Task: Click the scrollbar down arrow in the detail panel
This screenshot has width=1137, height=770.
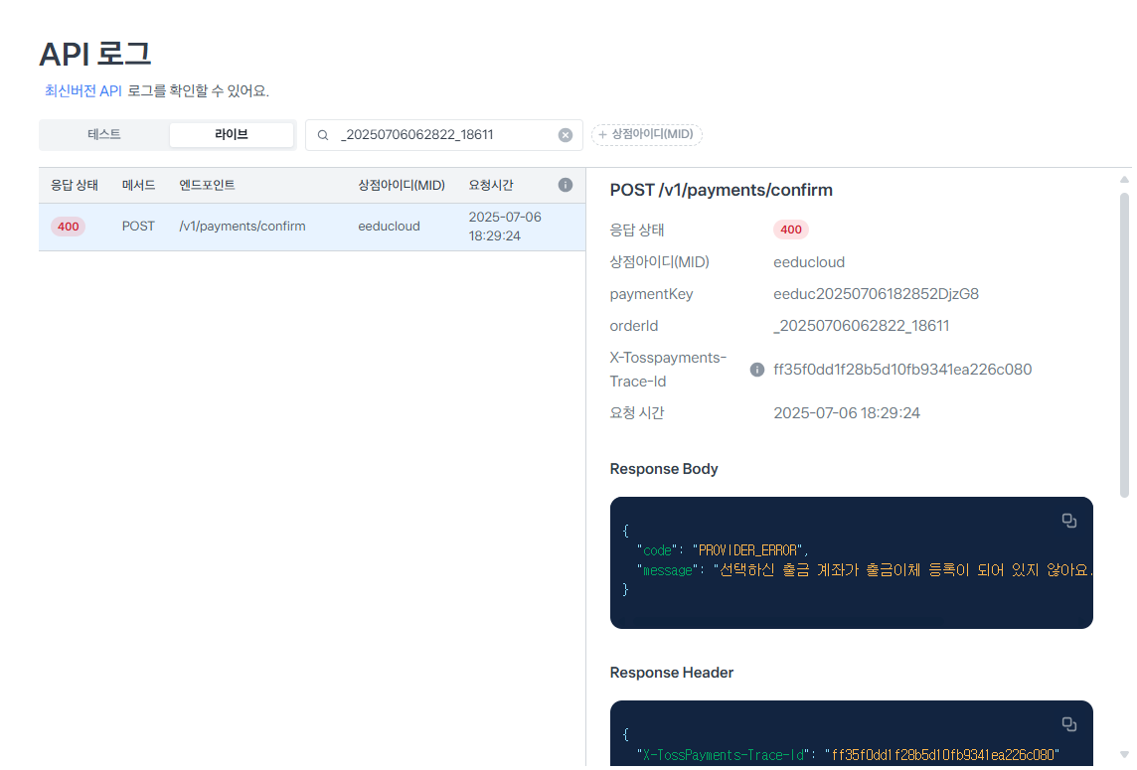Action: (x=1125, y=755)
